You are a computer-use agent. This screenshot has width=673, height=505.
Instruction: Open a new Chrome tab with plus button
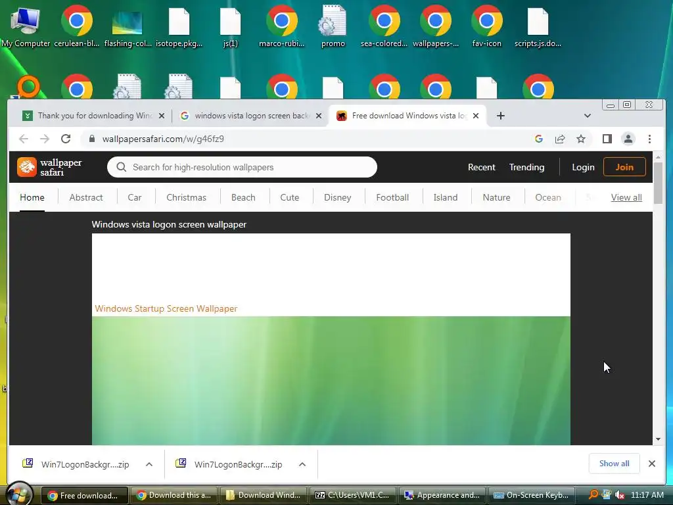tap(500, 116)
